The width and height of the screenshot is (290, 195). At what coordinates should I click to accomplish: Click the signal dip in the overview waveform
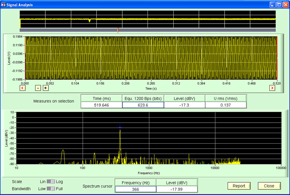click(x=90, y=21)
